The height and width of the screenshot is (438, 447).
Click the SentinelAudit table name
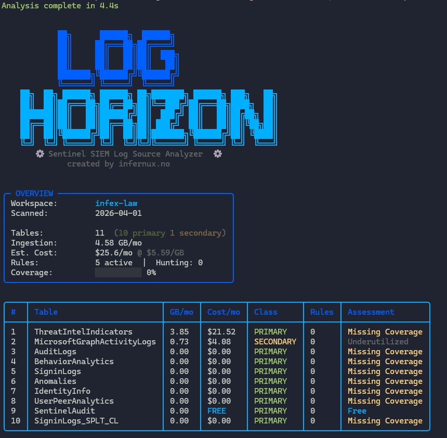tap(65, 411)
